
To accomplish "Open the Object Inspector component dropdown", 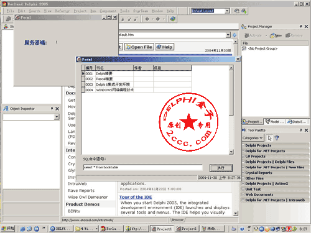I will click(57, 117).
